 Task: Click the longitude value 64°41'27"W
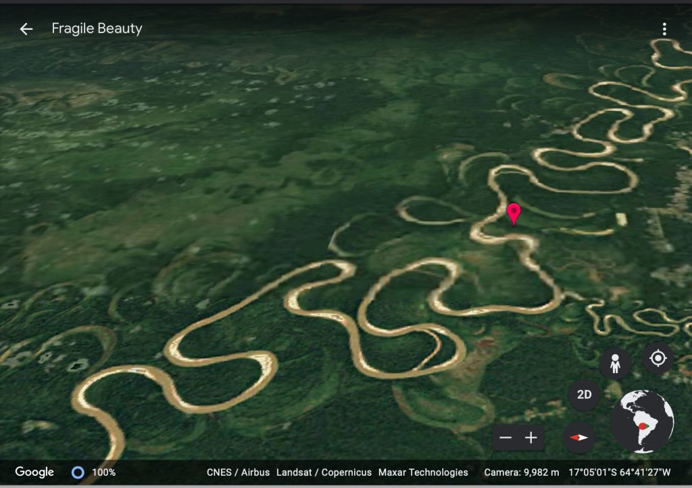coord(647,472)
